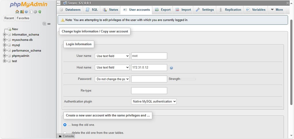Go to the Export tab

(163, 10)
